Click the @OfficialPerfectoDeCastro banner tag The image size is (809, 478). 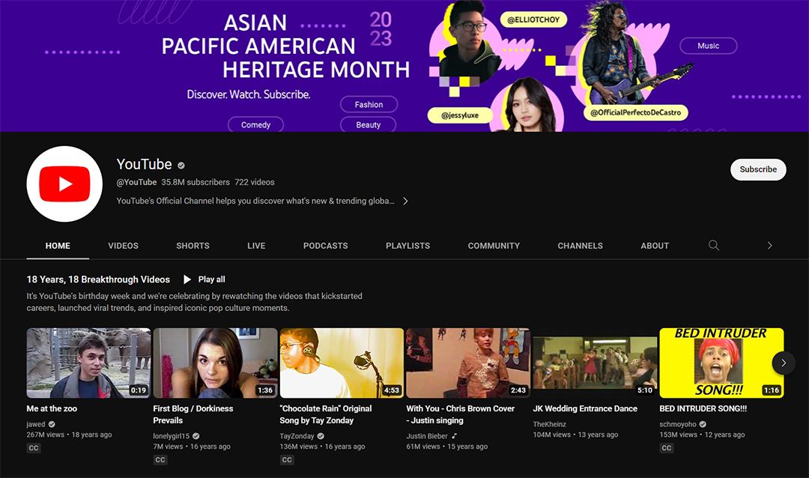636,112
